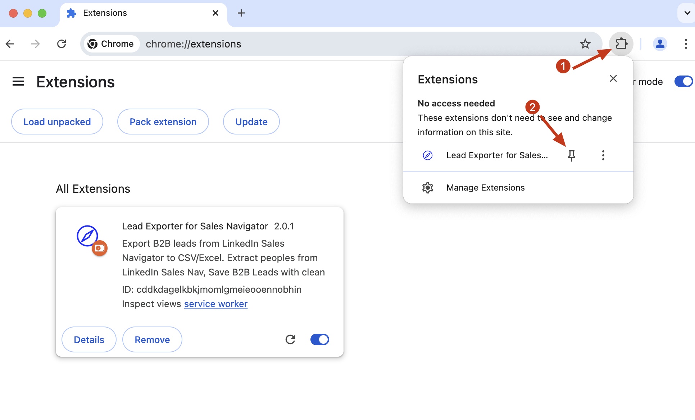Open the Chrome profile icon
This screenshot has width=695, height=420.
660,44
